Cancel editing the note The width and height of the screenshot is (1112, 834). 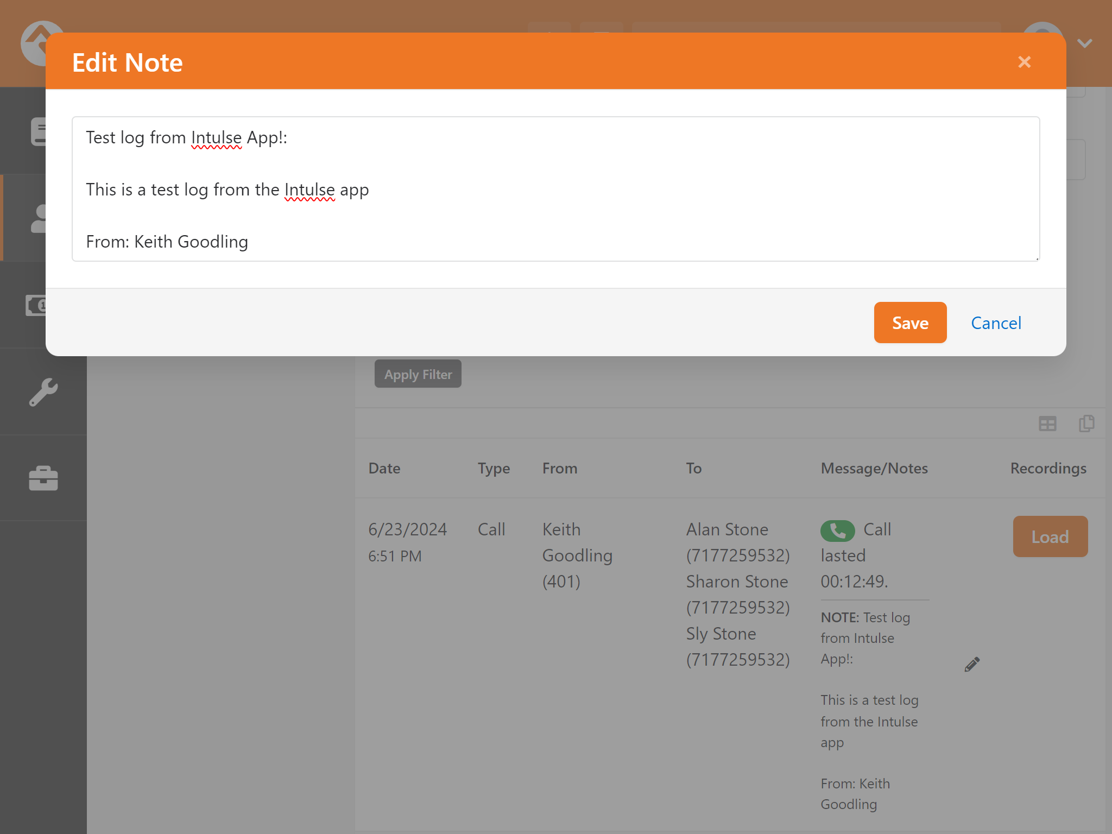(996, 323)
